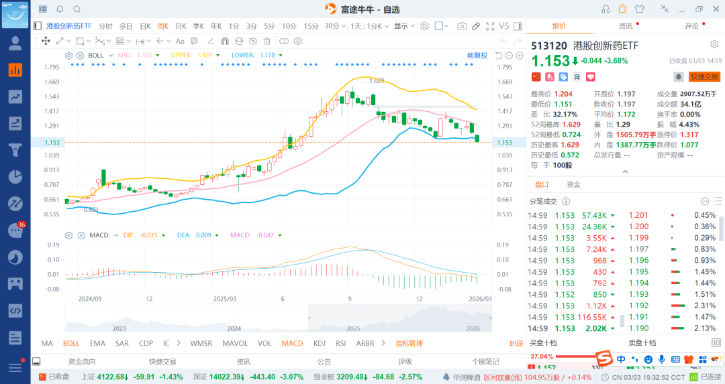
Task: Select the KDJ indicator
Action: [x=319, y=343]
